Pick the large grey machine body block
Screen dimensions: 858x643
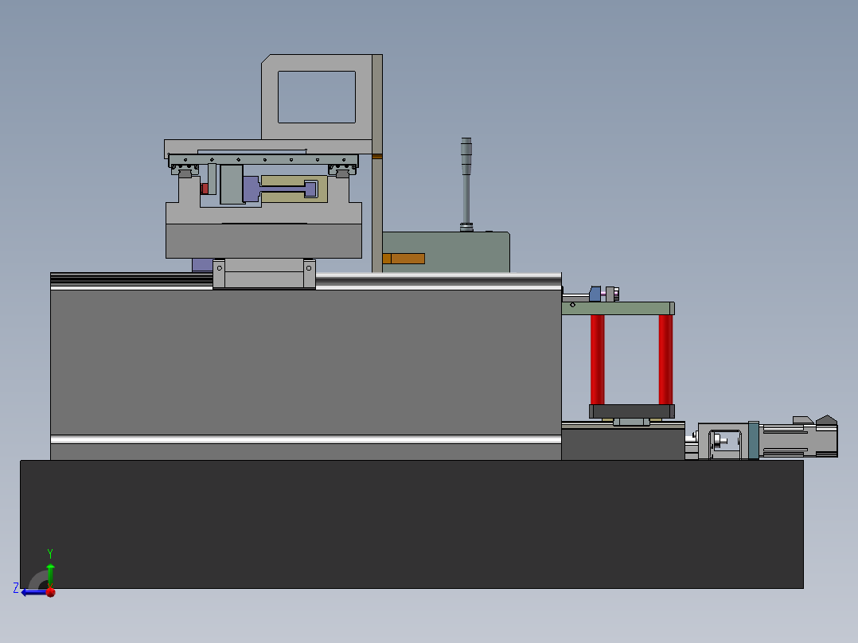[x=306, y=362]
